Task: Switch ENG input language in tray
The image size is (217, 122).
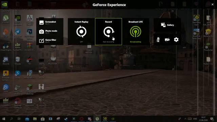Action: click(x=195, y=119)
